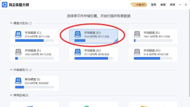Select 本地磁盘 (G:) label
Screen dimensions: 190x107
click(x=92, y=51)
